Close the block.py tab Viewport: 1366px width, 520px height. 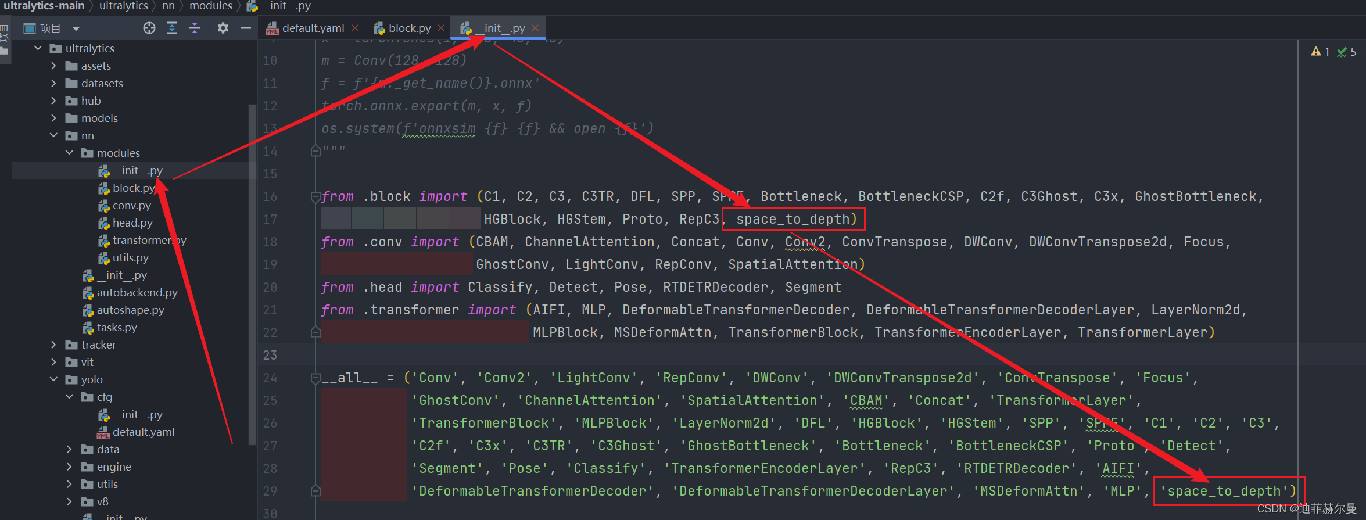tap(441, 28)
